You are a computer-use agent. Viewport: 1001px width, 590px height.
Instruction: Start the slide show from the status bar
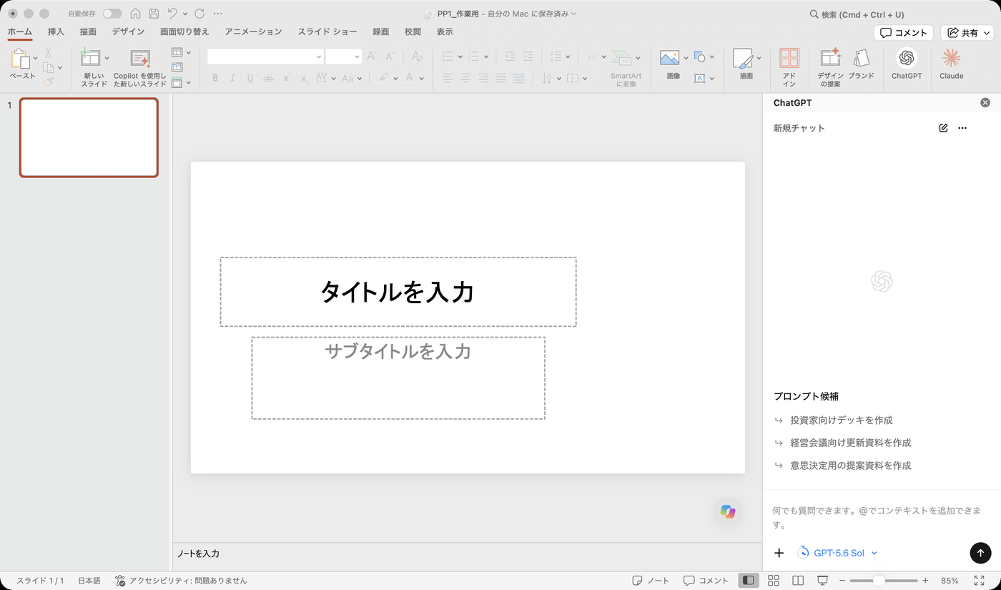(823, 581)
